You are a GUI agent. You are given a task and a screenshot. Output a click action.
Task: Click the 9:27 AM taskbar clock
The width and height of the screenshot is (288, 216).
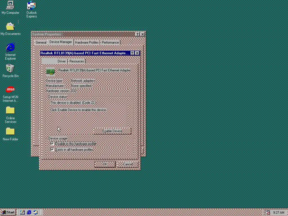click(278, 213)
